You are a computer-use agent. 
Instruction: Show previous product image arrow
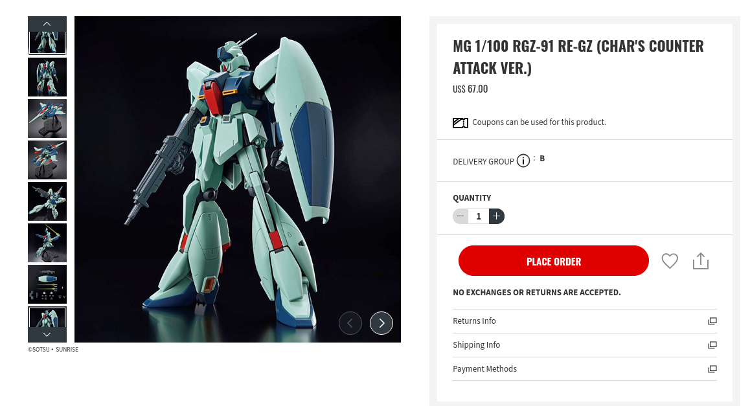coord(350,323)
